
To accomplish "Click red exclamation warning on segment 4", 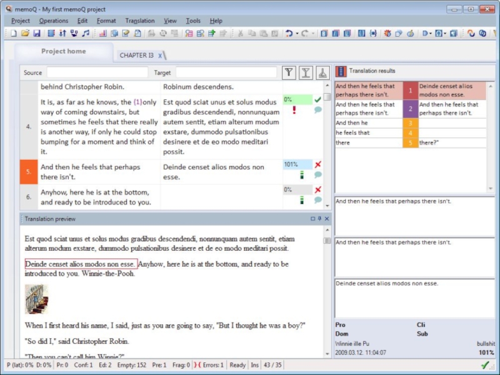I will click(x=294, y=110).
